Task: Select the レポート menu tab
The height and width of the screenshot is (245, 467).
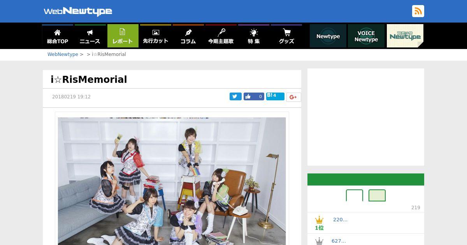Action: [123, 36]
